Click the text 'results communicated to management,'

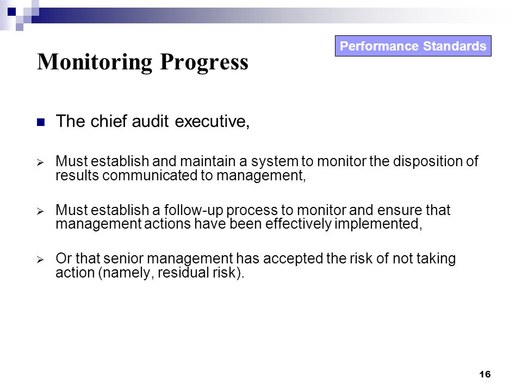[x=181, y=175]
